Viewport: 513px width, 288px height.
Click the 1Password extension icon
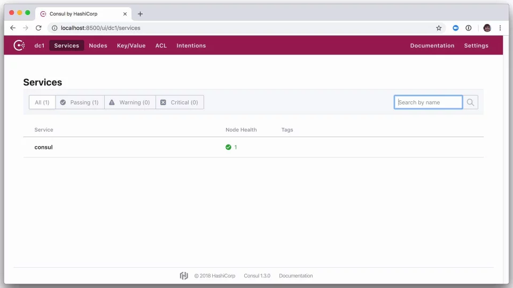point(469,28)
